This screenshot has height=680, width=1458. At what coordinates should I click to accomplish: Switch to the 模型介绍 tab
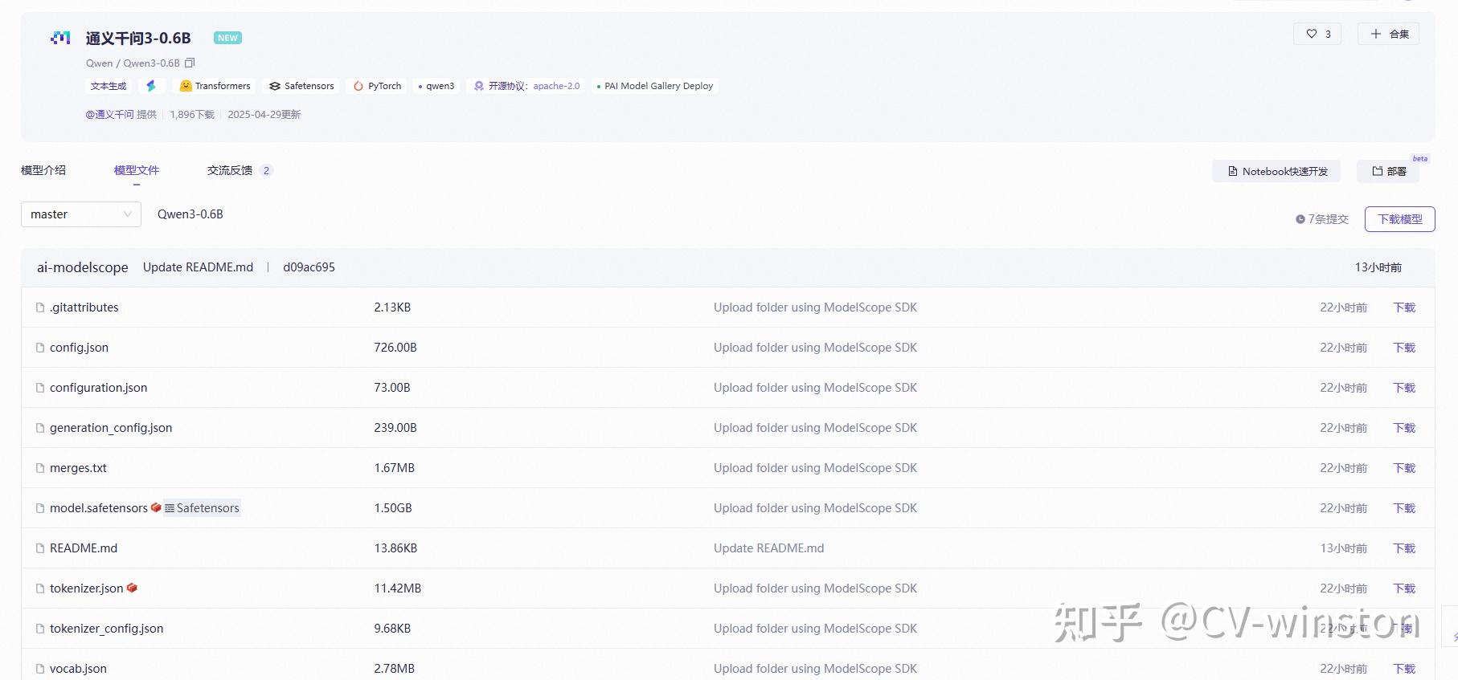pyautogui.click(x=43, y=170)
